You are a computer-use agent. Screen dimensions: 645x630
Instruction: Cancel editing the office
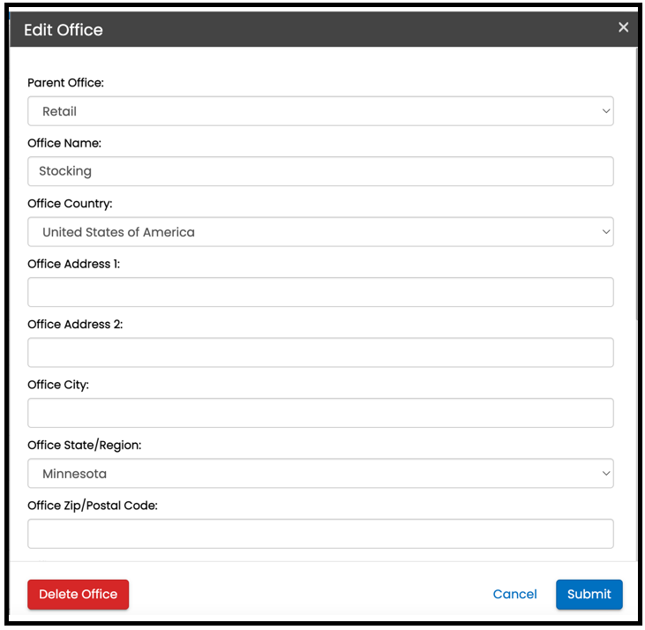514,594
